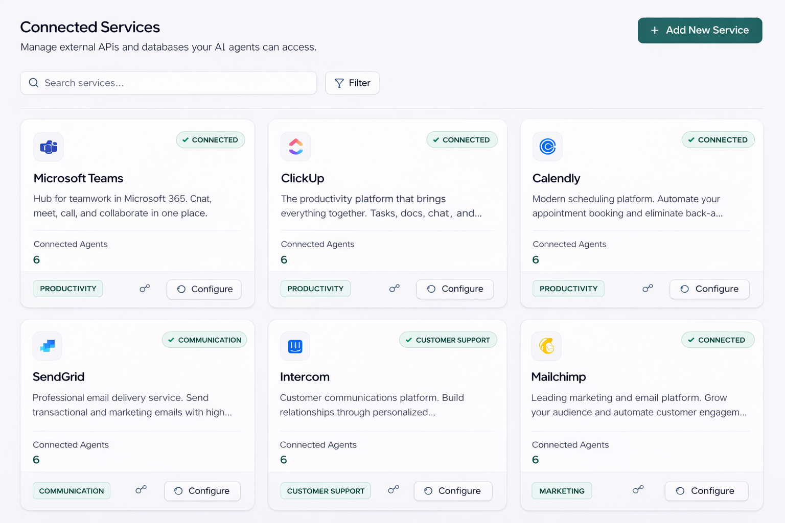This screenshot has height=523, width=785.
Task: Select the Productivity tag on ClickUp card
Action: 315,289
